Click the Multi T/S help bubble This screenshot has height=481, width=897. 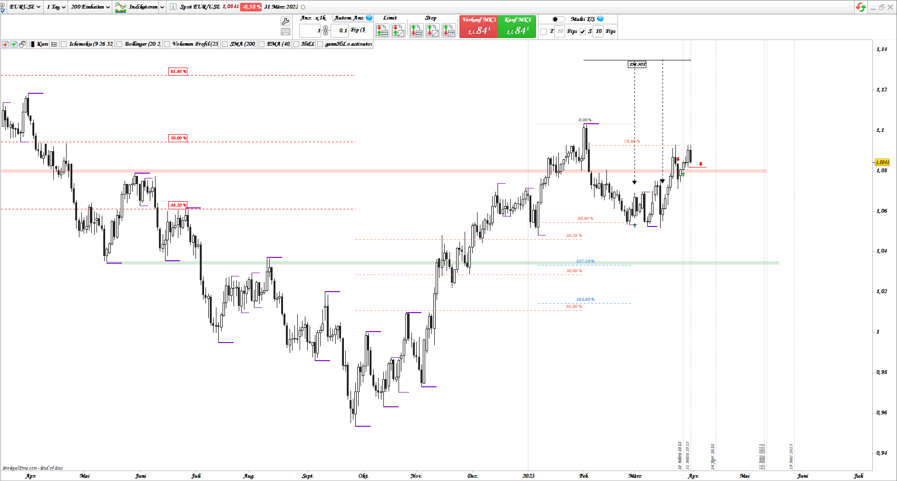pyautogui.click(x=600, y=19)
